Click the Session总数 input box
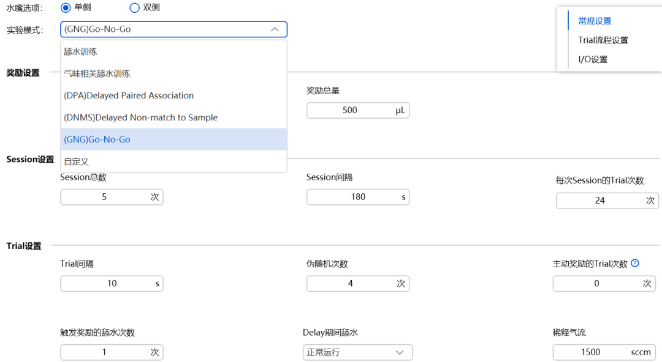Screen dimensions: 662x362 click(112, 197)
